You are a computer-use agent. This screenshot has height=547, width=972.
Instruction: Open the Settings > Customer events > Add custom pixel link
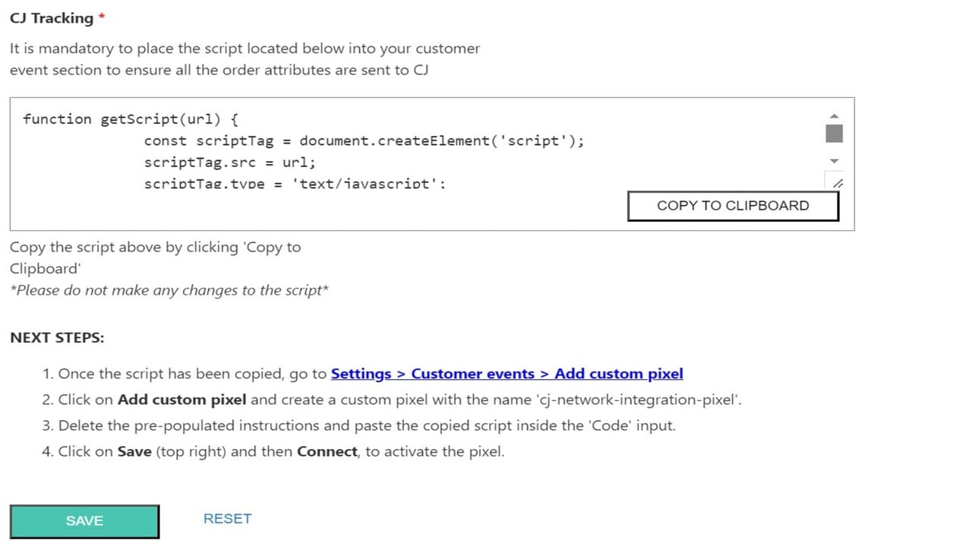pyautogui.click(x=507, y=374)
